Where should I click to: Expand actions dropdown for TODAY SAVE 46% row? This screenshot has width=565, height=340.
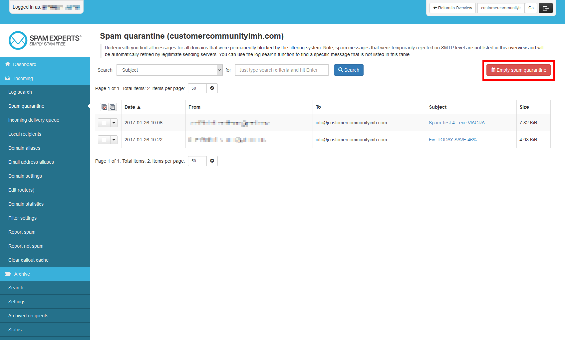pyautogui.click(x=114, y=140)
